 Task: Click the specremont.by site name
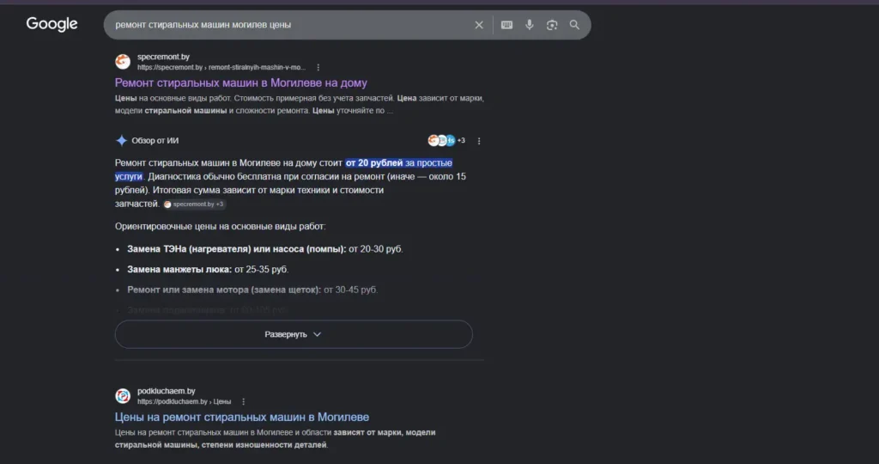(163, 57)
